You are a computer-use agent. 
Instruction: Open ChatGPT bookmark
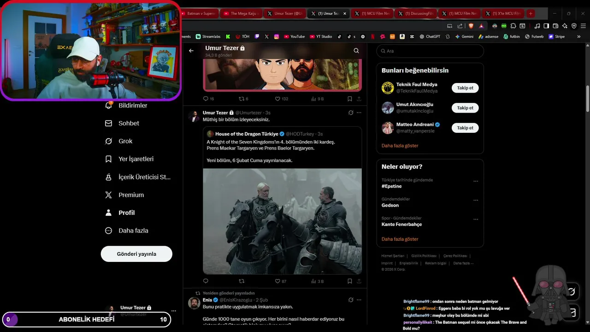coord(430,36)
